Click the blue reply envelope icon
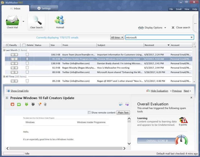The width and height of the screenshot is (200, 157). click(x=121, y=104)
